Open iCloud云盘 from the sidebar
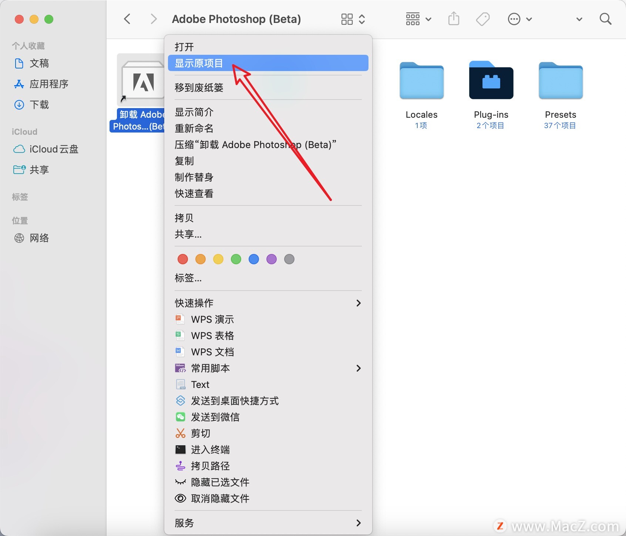 54,149
